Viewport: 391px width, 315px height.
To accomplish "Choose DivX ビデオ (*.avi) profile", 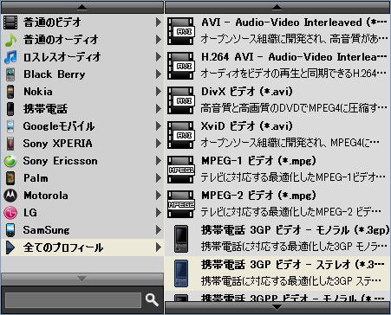I will coord(277,100).
